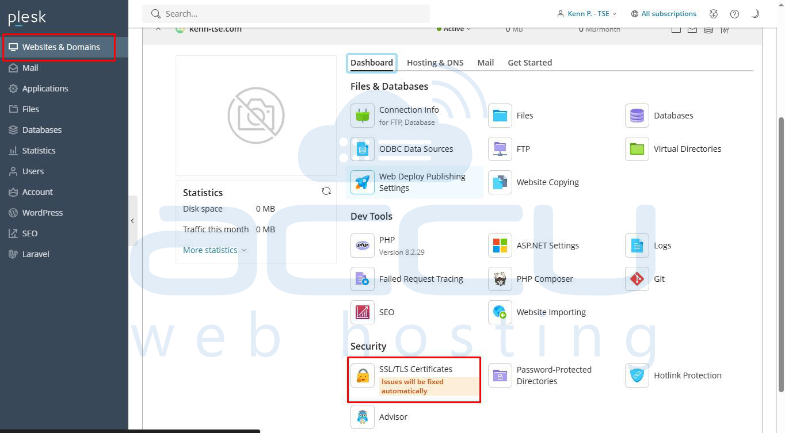Screen dimensions: 785x433
Task: Click the PHP Composer link text
Action: (545, 279)
